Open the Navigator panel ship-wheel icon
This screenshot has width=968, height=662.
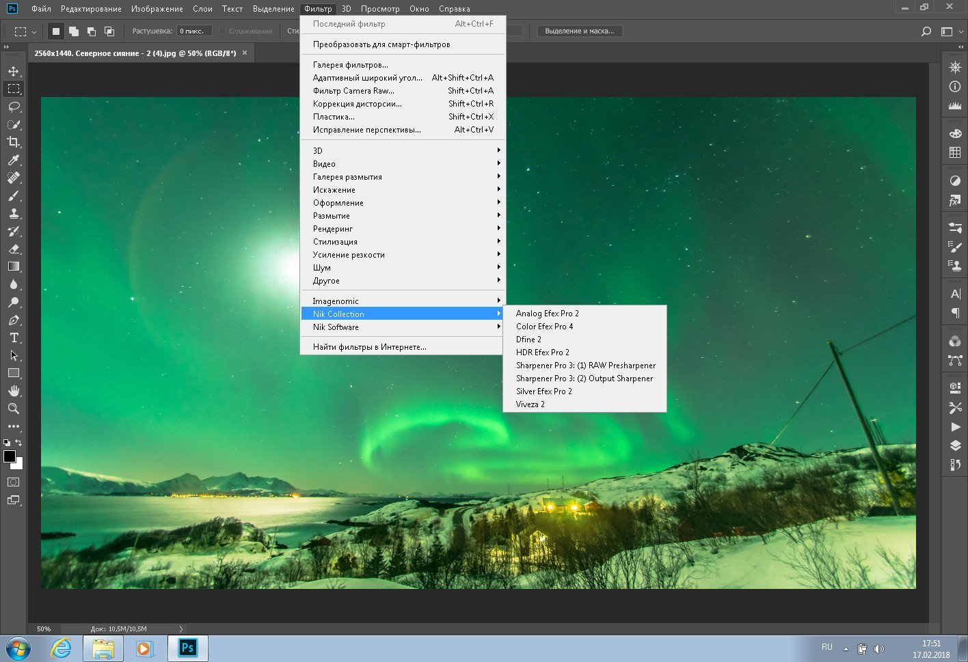955,68
